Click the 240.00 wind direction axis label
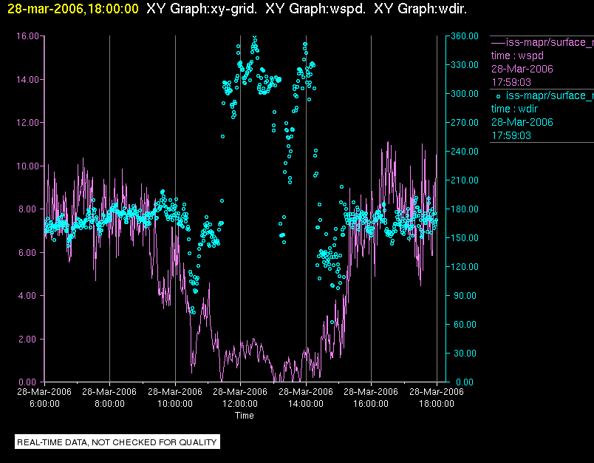The width and height of the screenshot is (594, 463). (x=465, y=152)
